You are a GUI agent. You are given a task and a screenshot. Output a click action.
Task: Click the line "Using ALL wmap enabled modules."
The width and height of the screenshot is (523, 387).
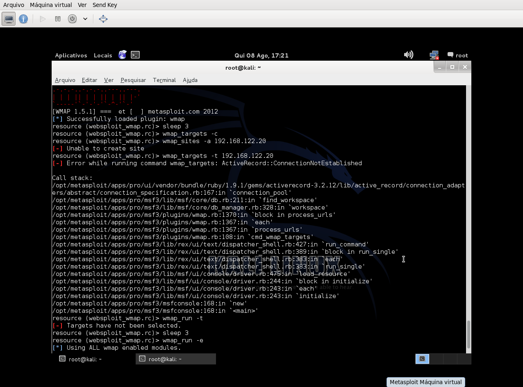(x=117, y=348)
